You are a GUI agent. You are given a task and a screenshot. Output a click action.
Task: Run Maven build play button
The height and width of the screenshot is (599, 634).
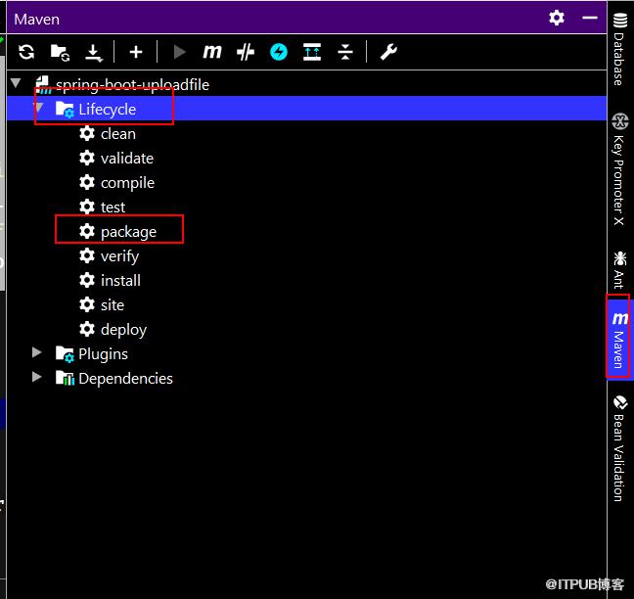(x=179, y=52)
